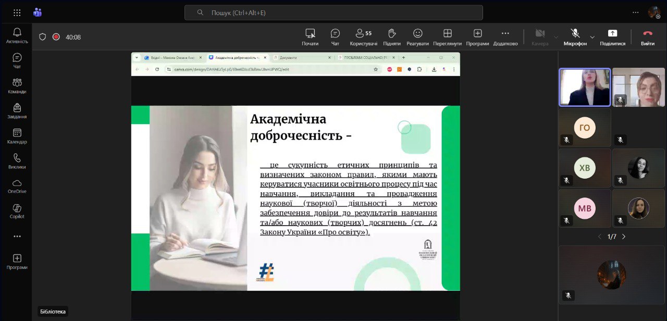Turn on the Камера toggle

(x=540, y=36)
